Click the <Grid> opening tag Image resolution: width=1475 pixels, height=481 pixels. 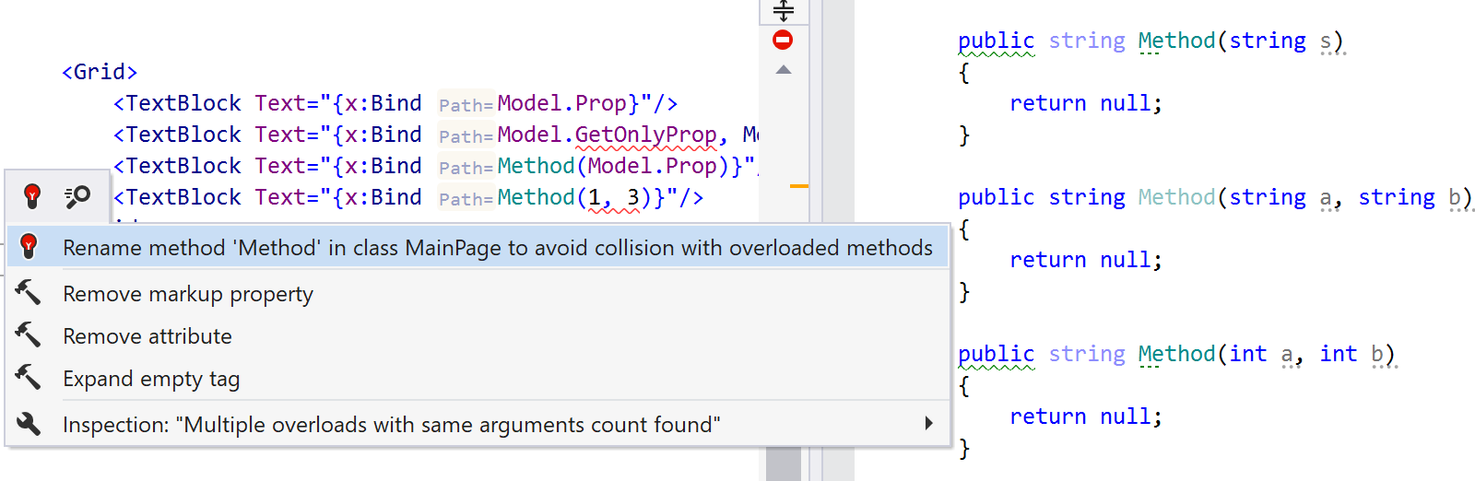click(100, 72)
